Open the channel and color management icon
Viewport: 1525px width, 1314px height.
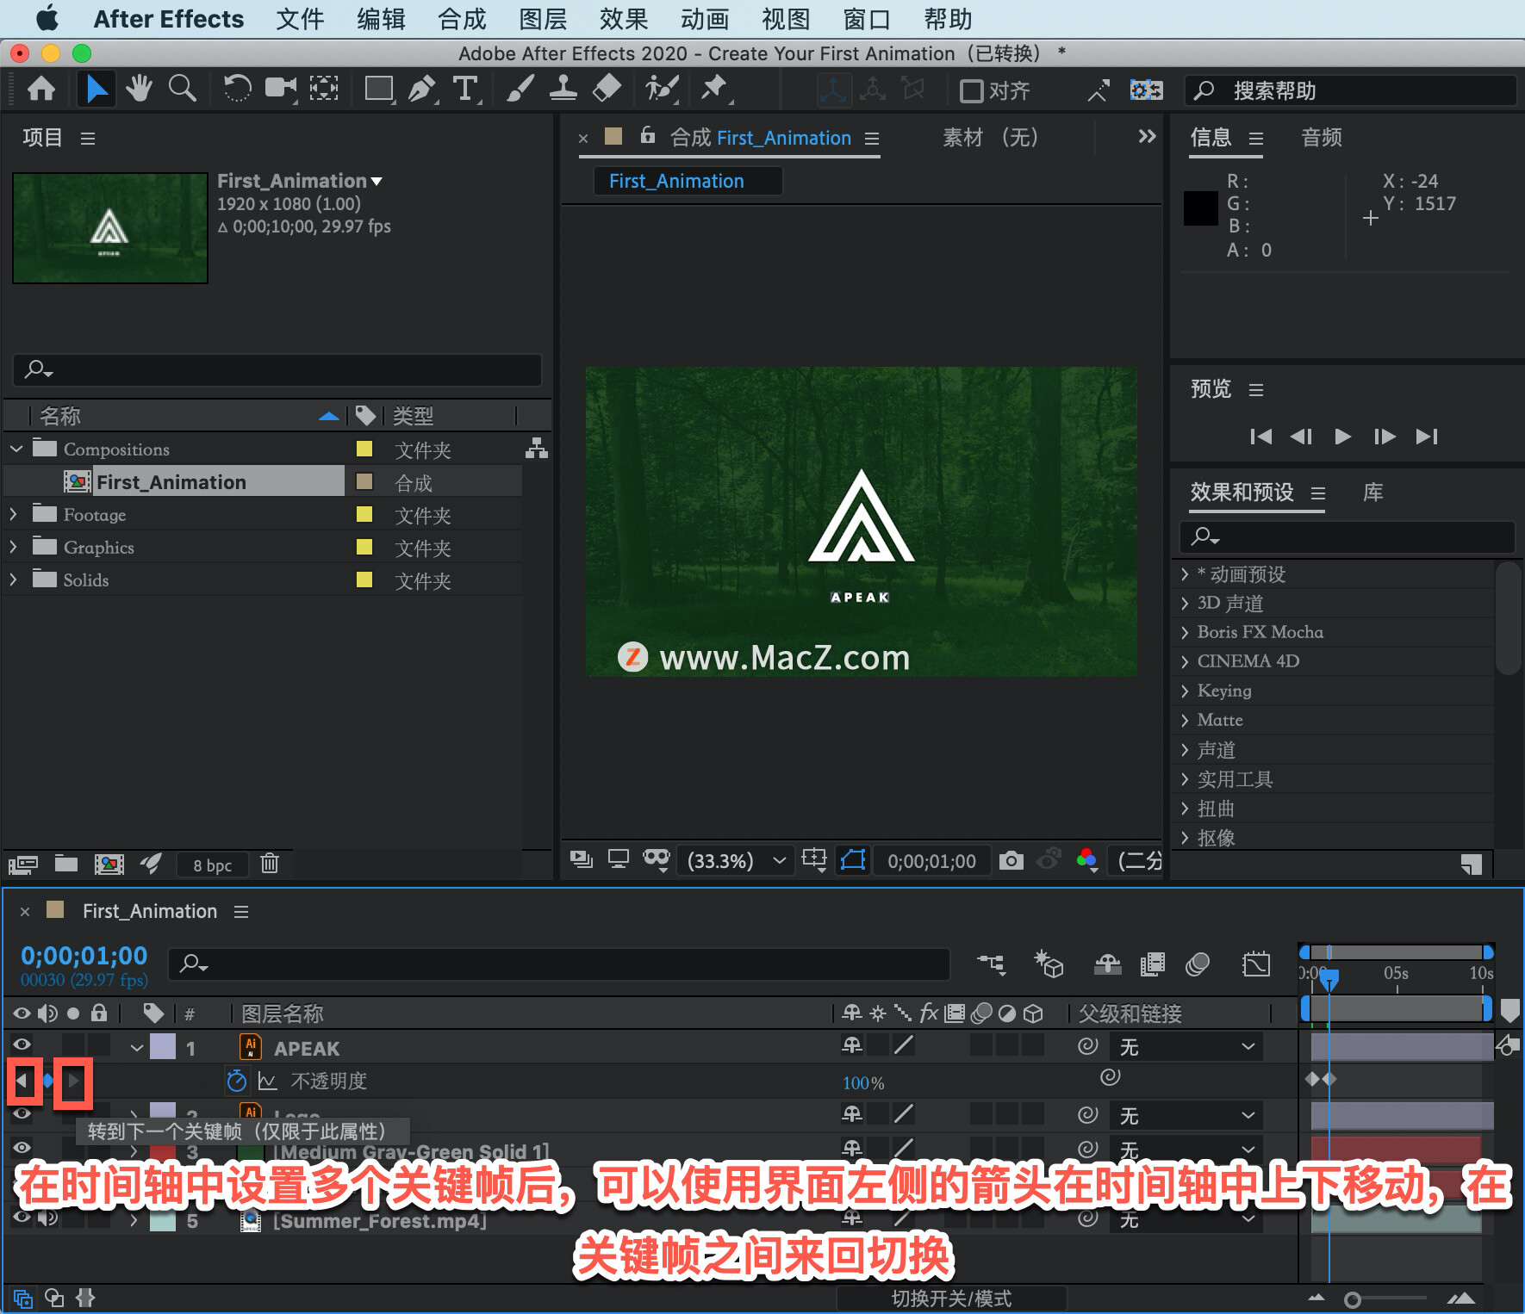[x=1087, y=859]
